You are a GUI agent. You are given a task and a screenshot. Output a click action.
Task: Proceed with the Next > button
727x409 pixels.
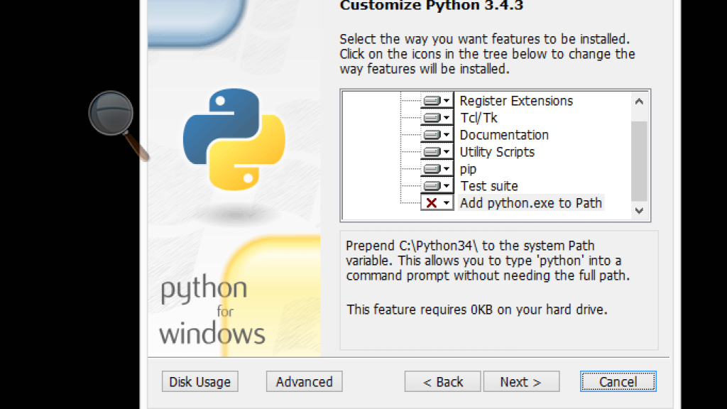pos(521,381)
